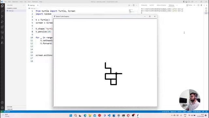Open the Search view in activity bar
This screenshot has width=209, height=118.
tap(2, 11)
